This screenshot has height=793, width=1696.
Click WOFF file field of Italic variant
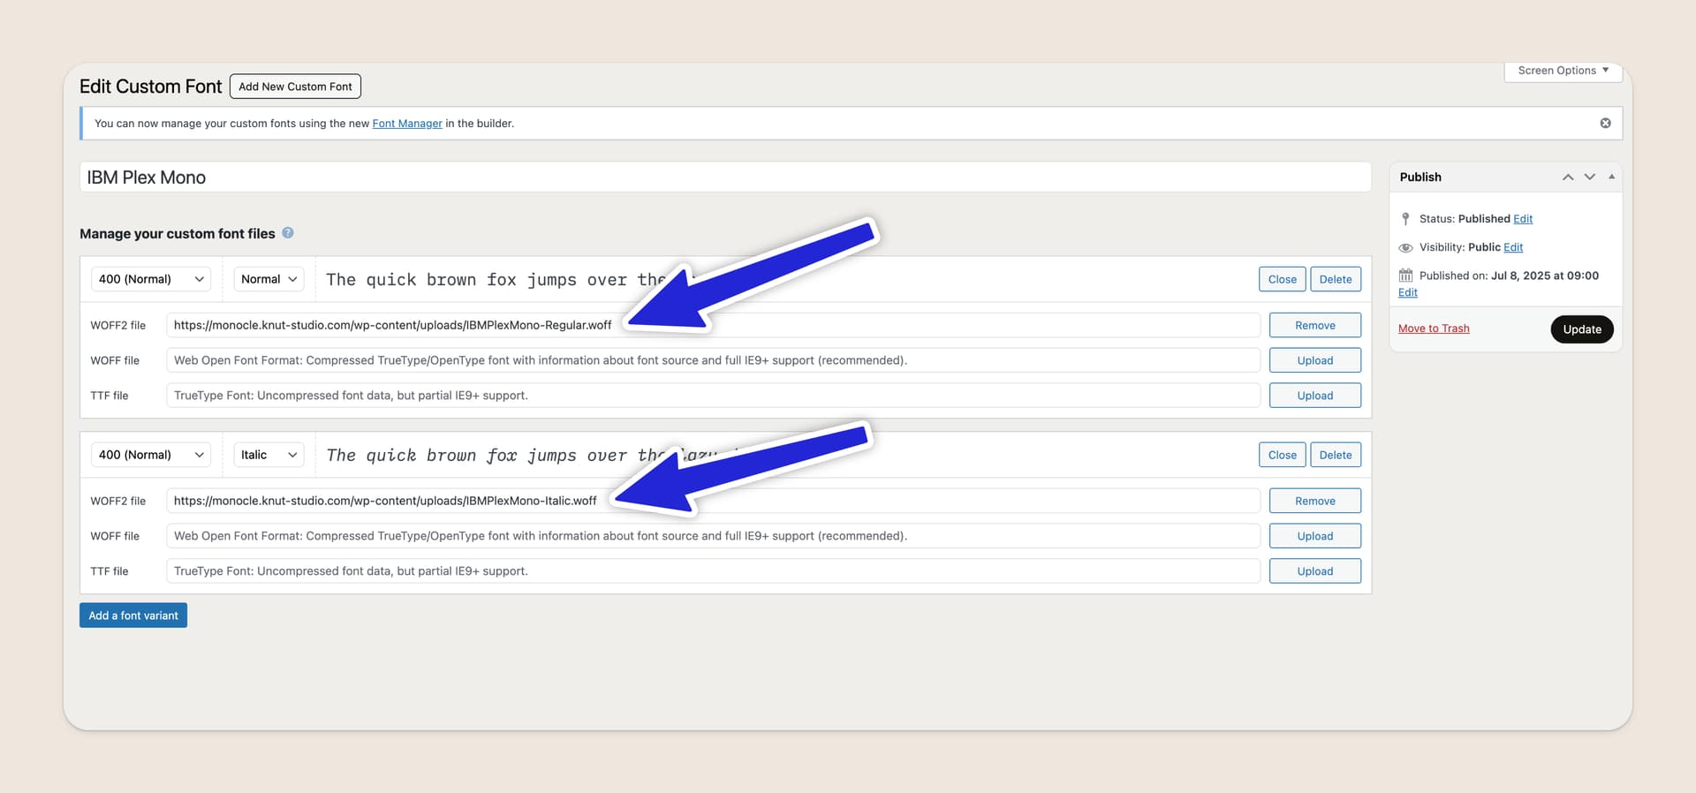click(x=713, y=536)
